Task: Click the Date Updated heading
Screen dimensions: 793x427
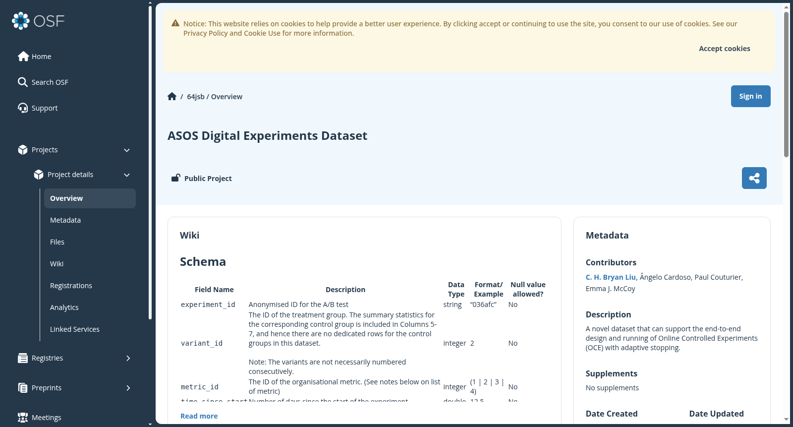Action: point(716,414)
